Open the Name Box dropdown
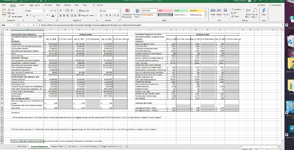 (x=14, y=25)
